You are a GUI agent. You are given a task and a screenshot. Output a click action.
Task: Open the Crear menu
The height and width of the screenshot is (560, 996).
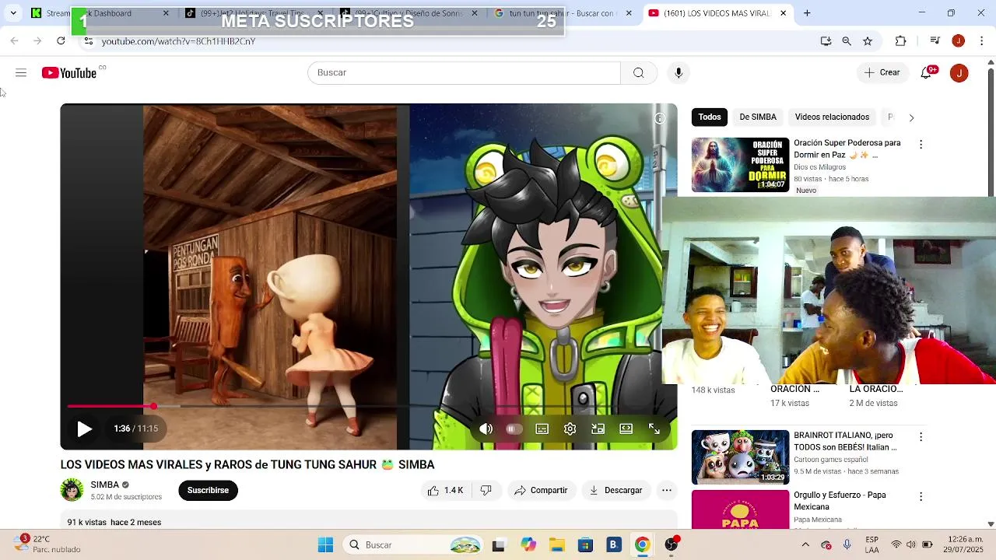882,72
